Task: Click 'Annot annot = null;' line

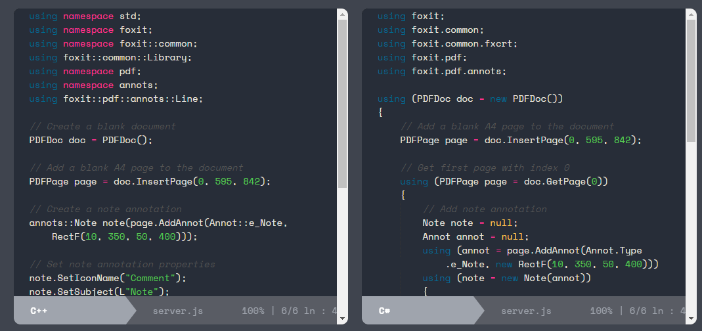Action: tap(476, 236)
